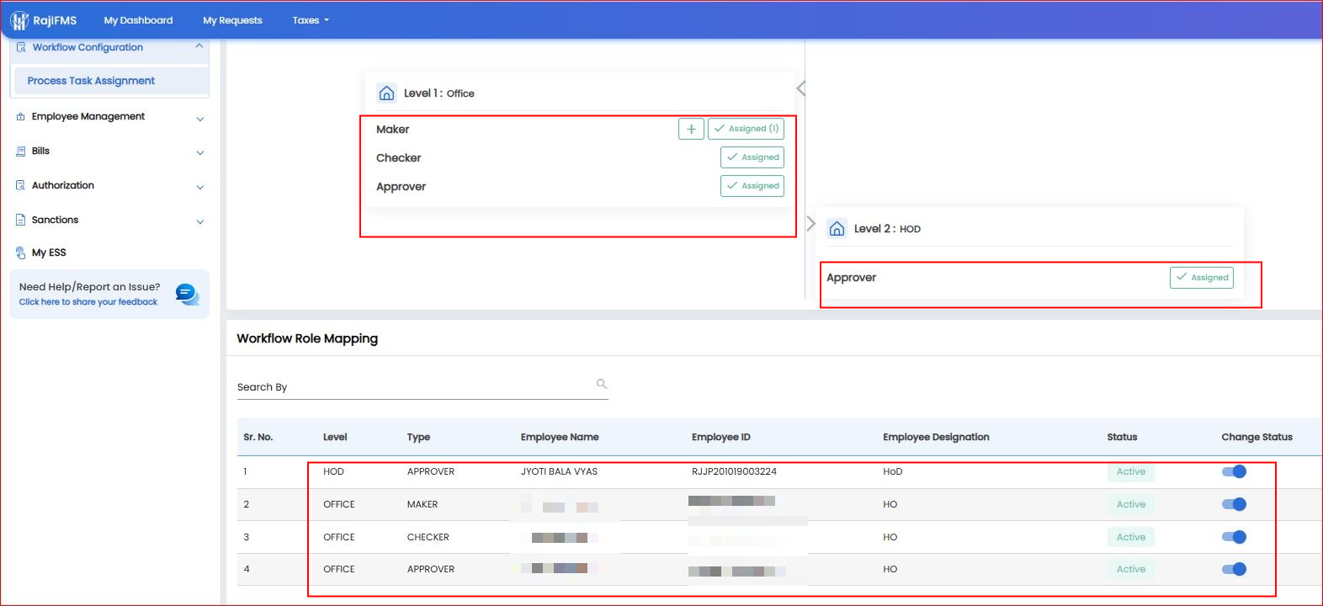
Task: Click Assigned button for Level 1 Approver
Action: pos(752,186)
